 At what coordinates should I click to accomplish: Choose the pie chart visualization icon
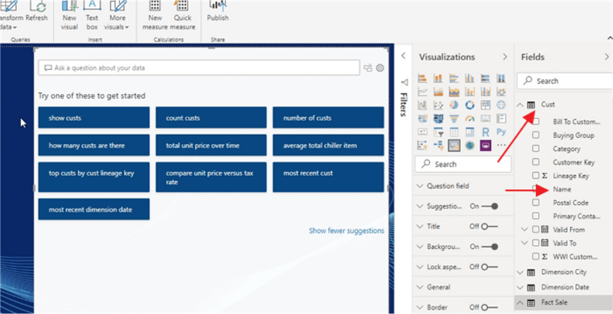[454, 105]
